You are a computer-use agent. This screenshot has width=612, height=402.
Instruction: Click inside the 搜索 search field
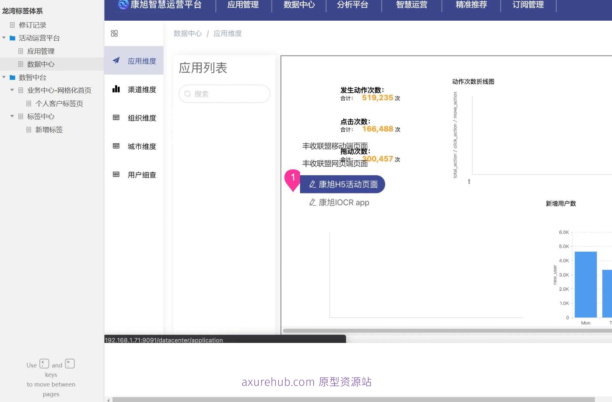(224, 94)
